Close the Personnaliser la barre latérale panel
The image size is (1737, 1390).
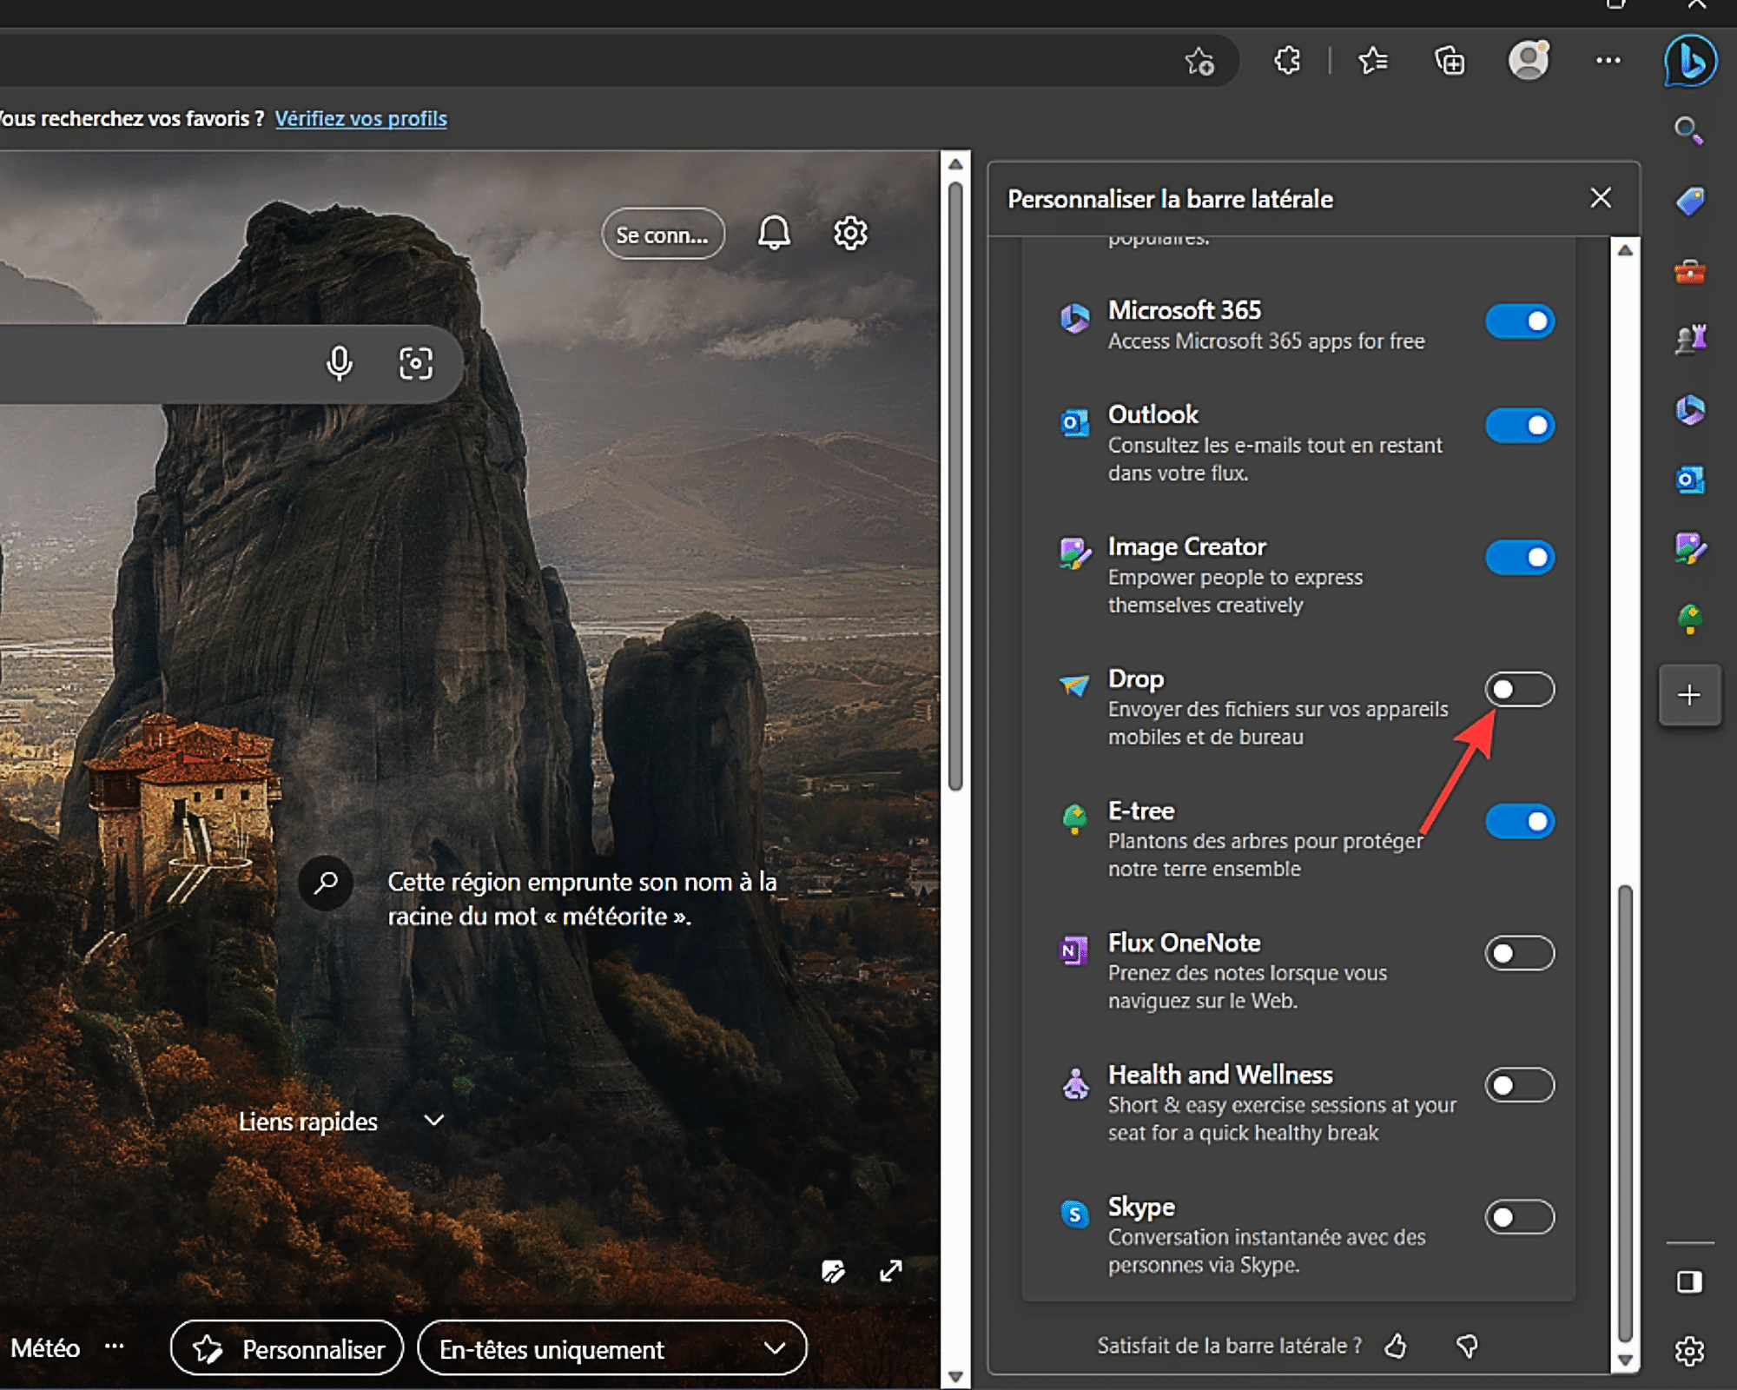click(1601, 198)
